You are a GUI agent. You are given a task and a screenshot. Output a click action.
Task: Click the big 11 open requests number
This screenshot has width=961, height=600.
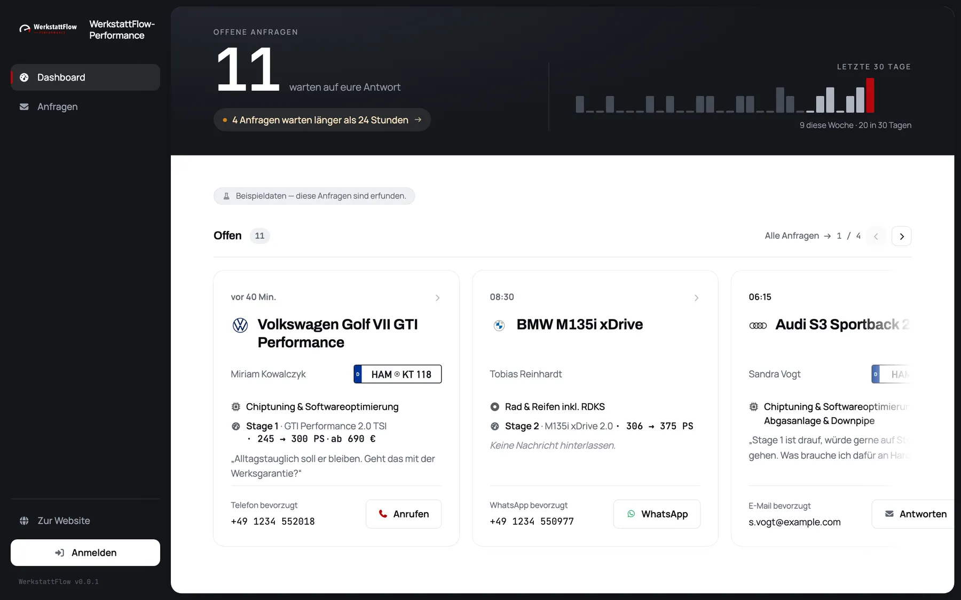point(248,69)
